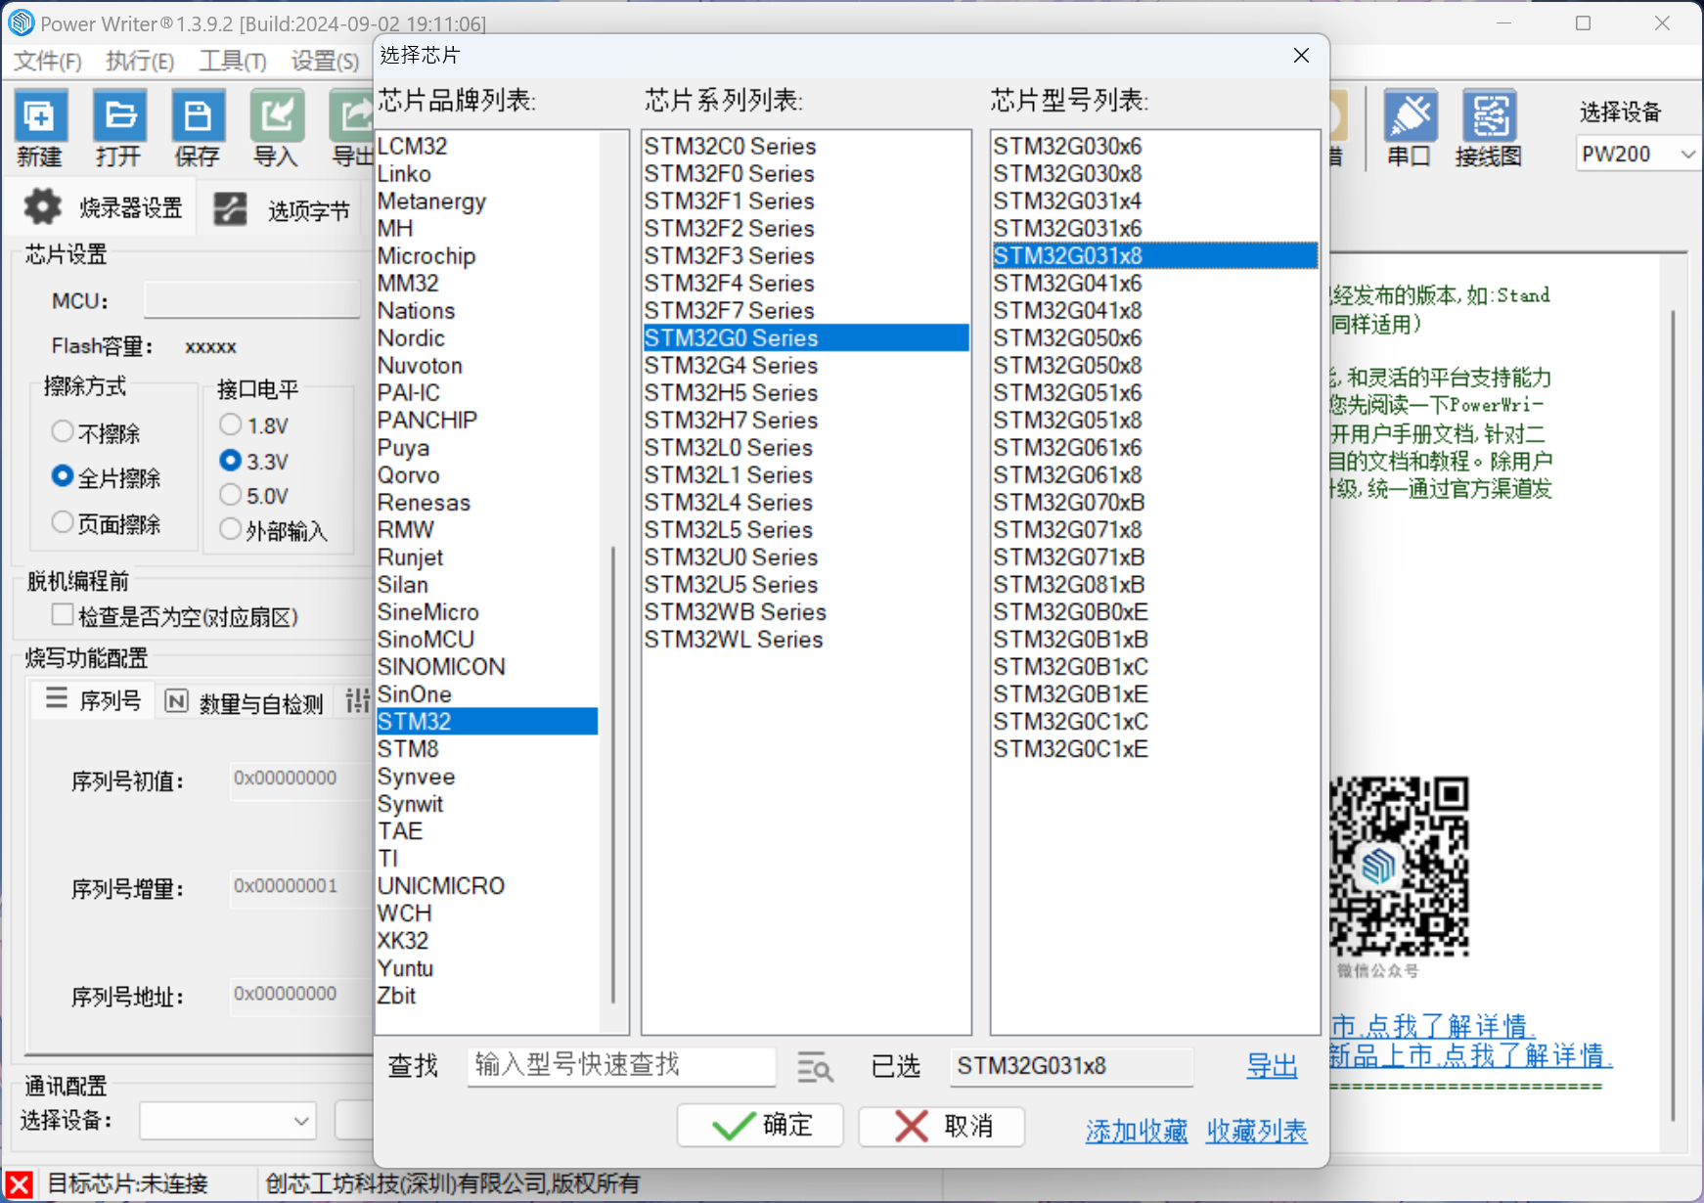
Task: Click the chip quick search input field
Action: 621,1066
